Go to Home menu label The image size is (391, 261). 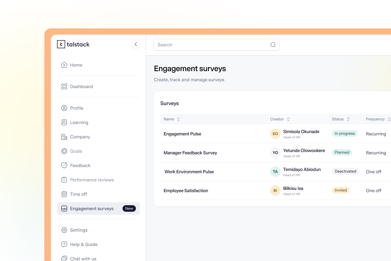pos(76,65)
